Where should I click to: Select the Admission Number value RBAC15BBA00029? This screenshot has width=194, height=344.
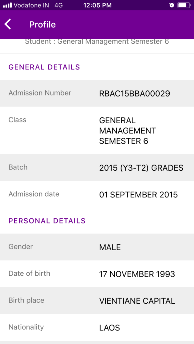pyautogui.click(x=135, y=93)
